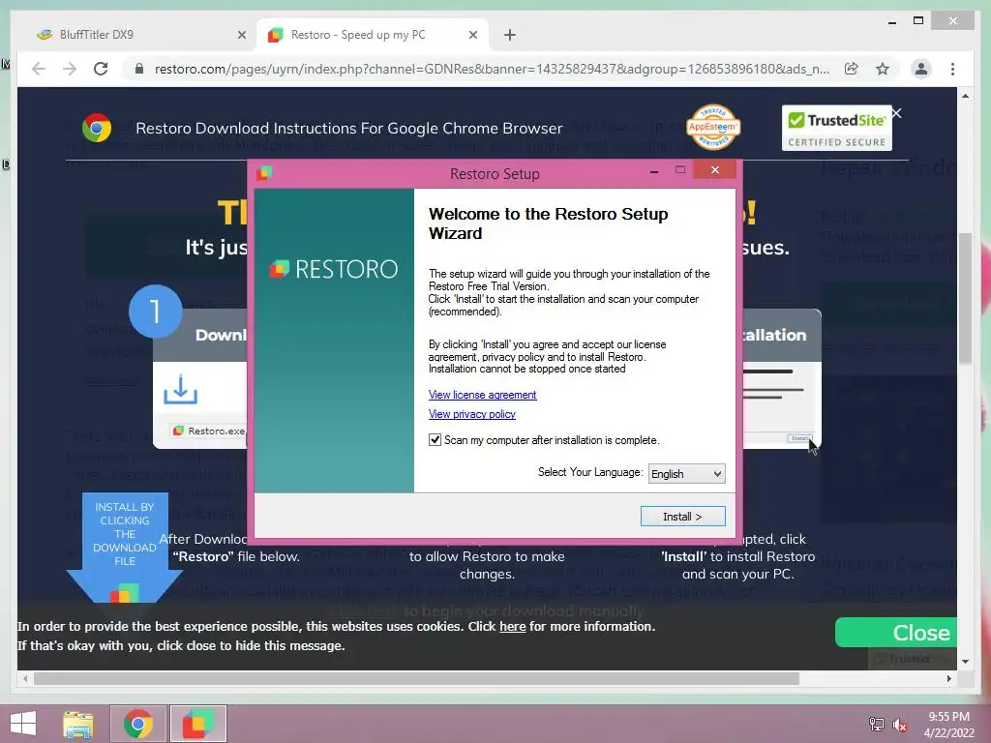
Task: Click the site lock icon in address bar
Action: [139, 69]
